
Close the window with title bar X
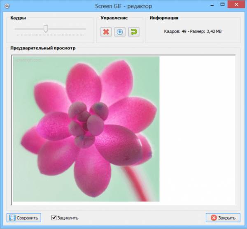tap(237, 4)
